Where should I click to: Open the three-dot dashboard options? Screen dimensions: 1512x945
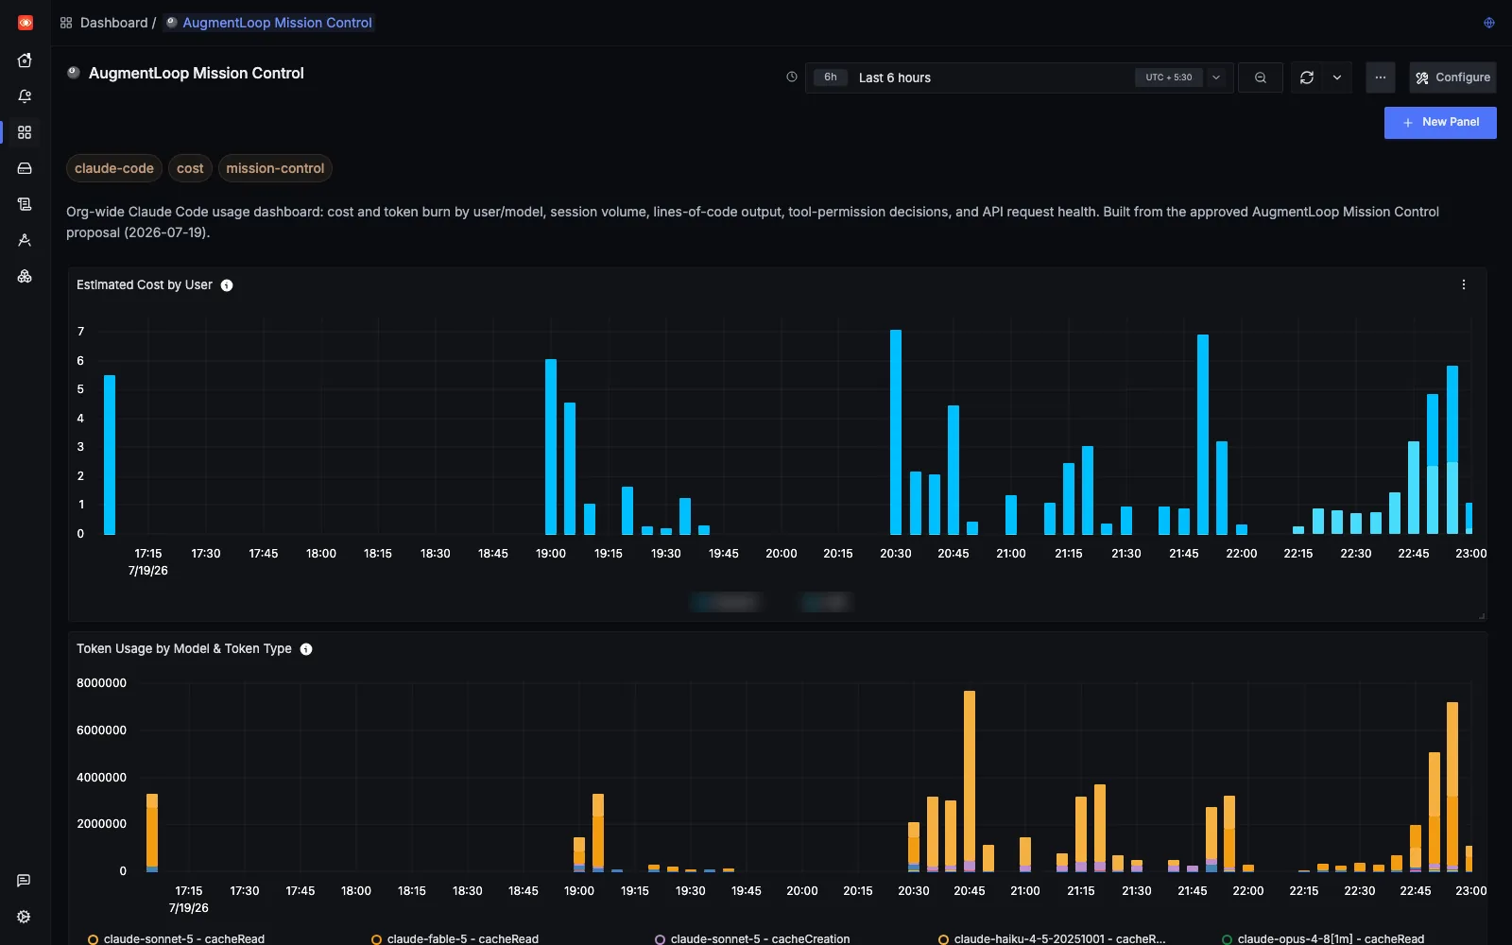tap(1381, 77)
